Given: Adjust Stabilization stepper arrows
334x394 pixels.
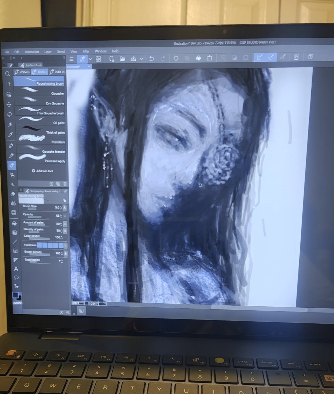Looking at the screenshot, I should point(62,262).
